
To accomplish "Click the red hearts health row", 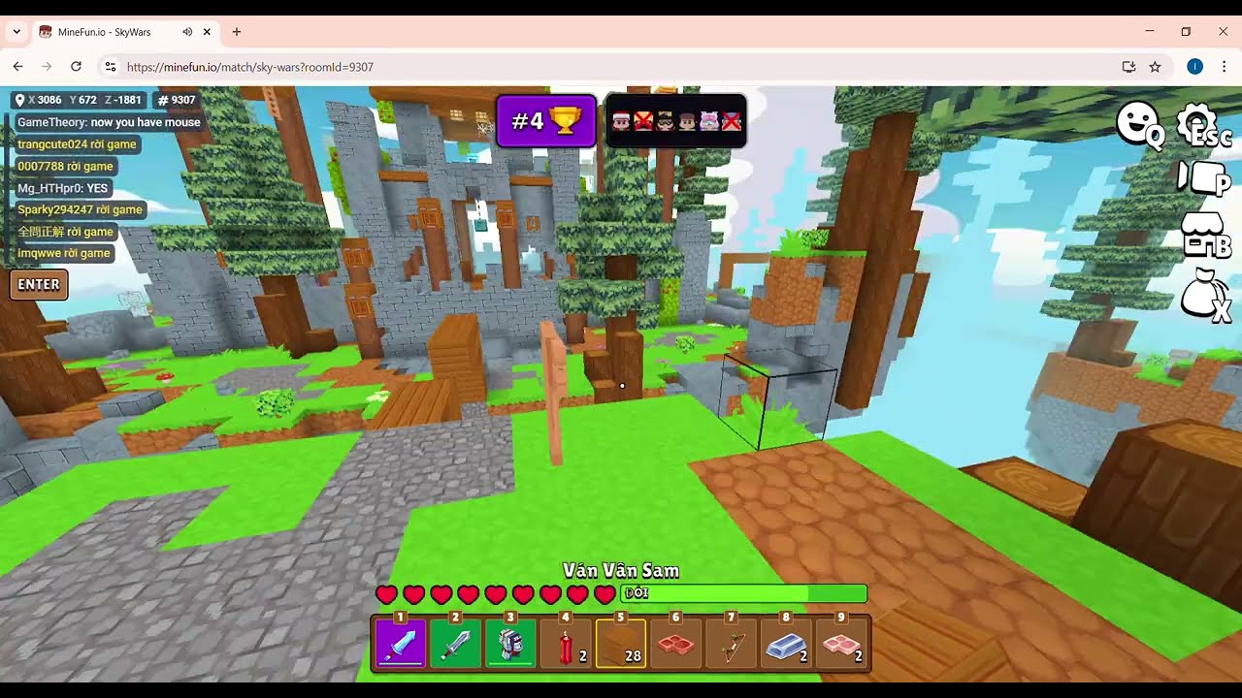I will (x=496, y=593).
